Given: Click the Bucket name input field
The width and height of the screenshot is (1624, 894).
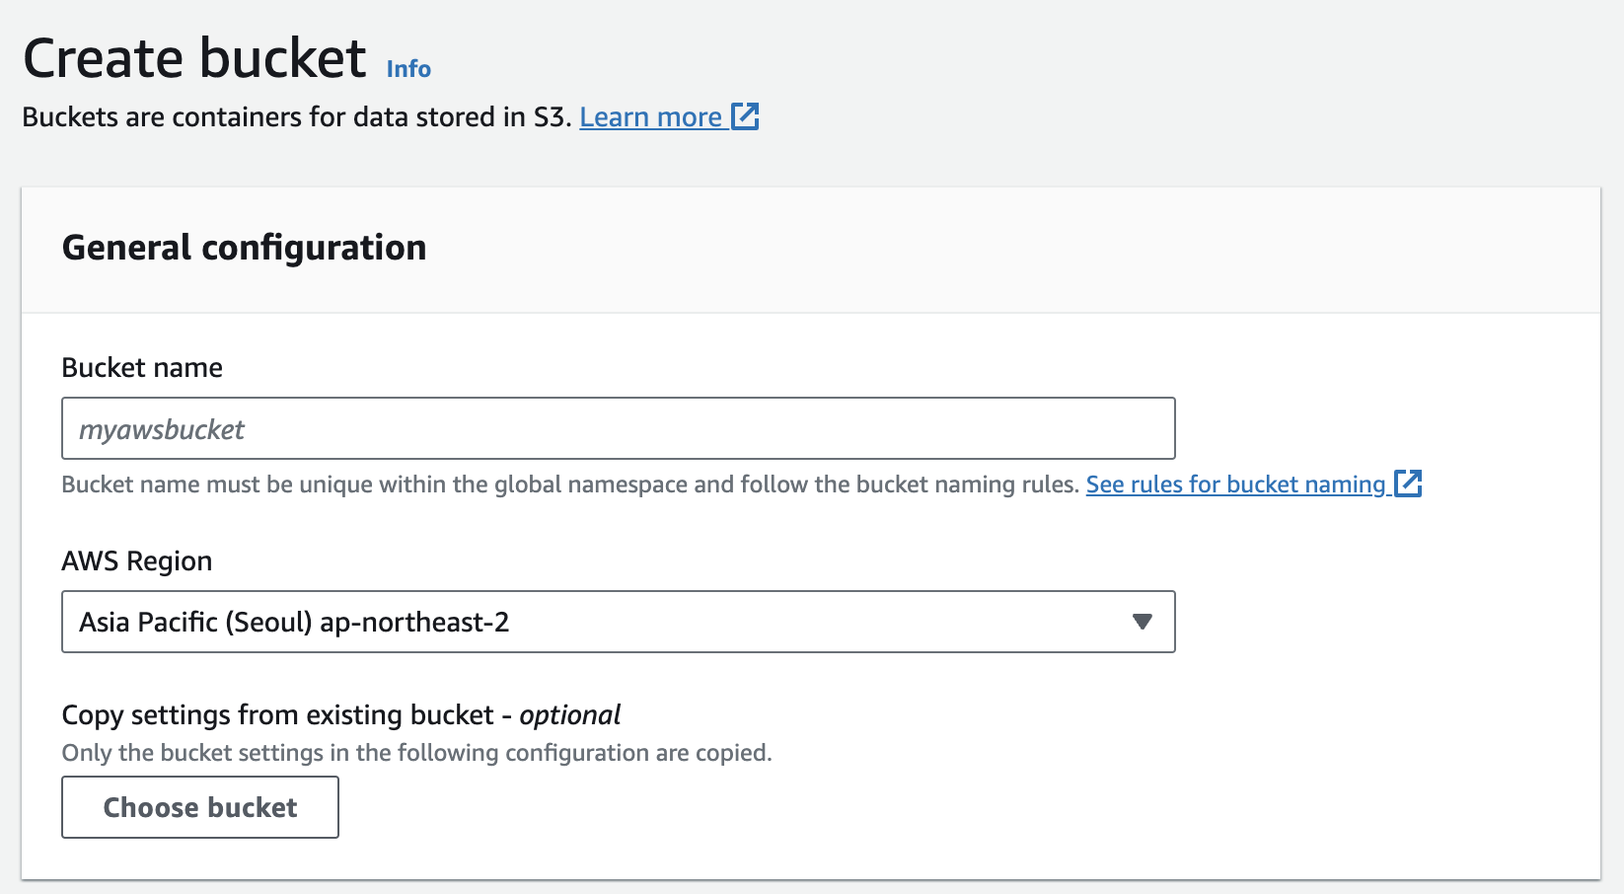Looking at the screenshot, I should pyautogui.click(x=618, y=428).
